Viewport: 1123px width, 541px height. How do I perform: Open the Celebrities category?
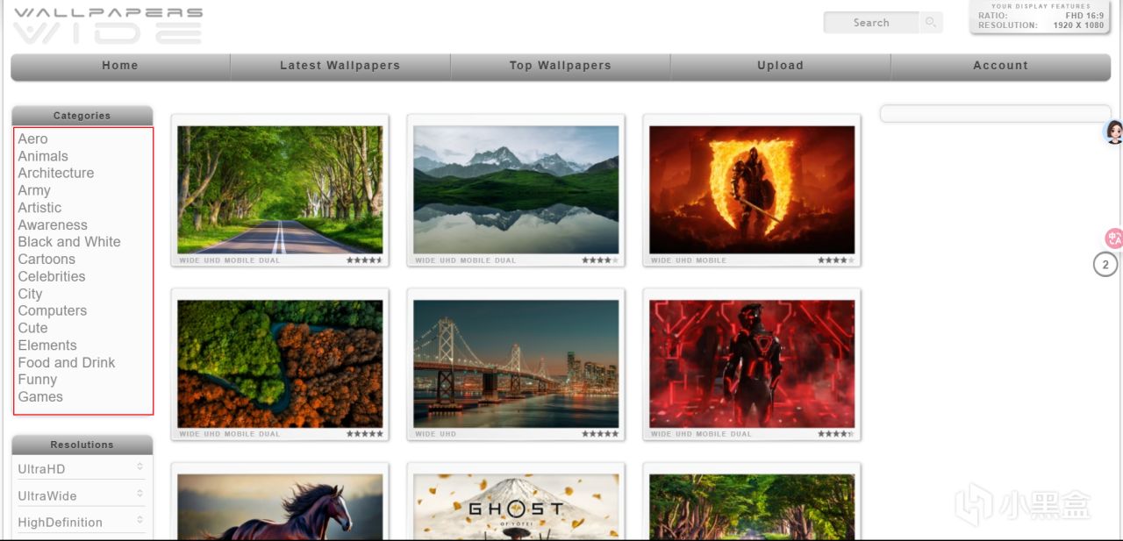(52, 276)
